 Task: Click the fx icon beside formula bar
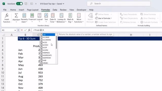click(x=29, y=30)
